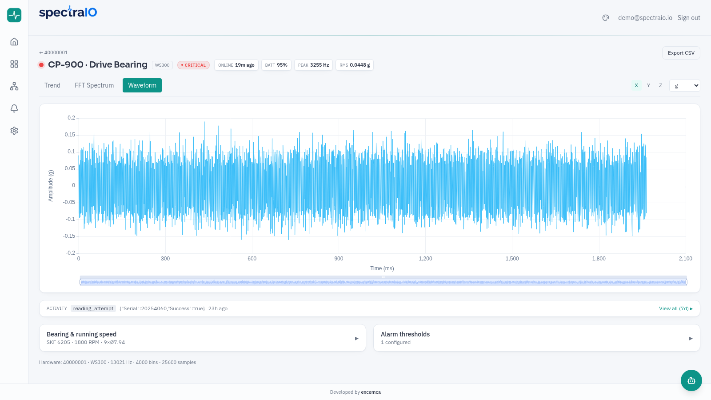Screen dimensions: 711x400
Task: Select the Waveform tab
Action: pyautogui.click(x=142, y=85)
